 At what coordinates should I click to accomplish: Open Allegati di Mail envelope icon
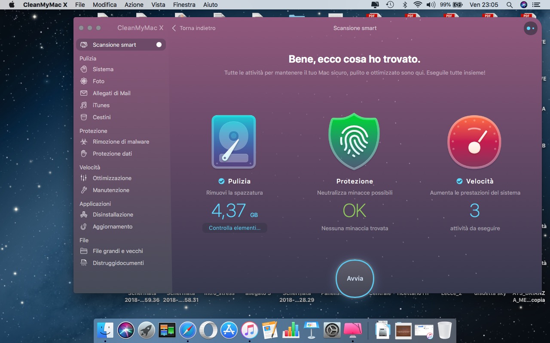click(84, 93)
